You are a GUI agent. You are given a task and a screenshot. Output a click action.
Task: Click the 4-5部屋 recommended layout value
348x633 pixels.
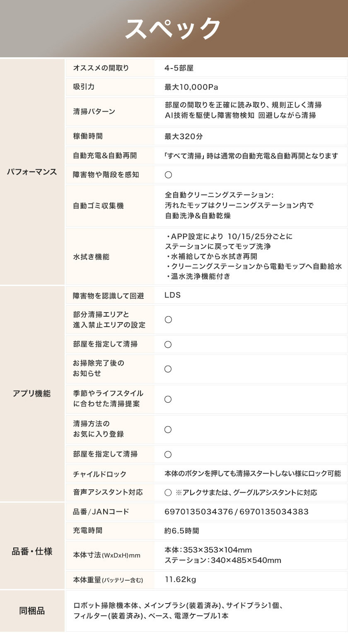click(179, 68)
